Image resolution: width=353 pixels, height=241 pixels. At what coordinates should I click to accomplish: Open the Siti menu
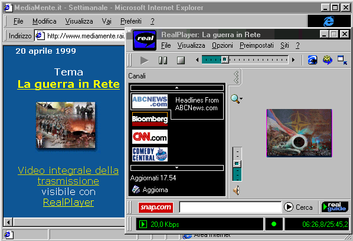click(x=285, y=45)
